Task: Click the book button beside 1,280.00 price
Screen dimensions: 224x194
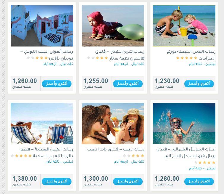Action: point(199,181)
